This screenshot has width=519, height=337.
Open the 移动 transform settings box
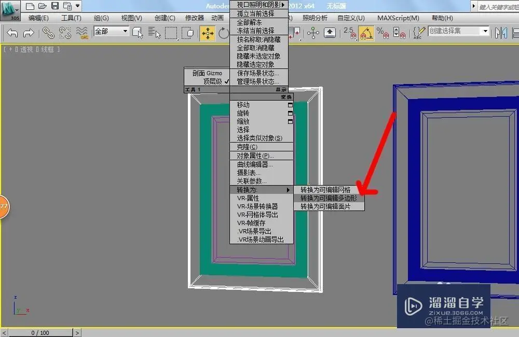[x=290, y=105]
